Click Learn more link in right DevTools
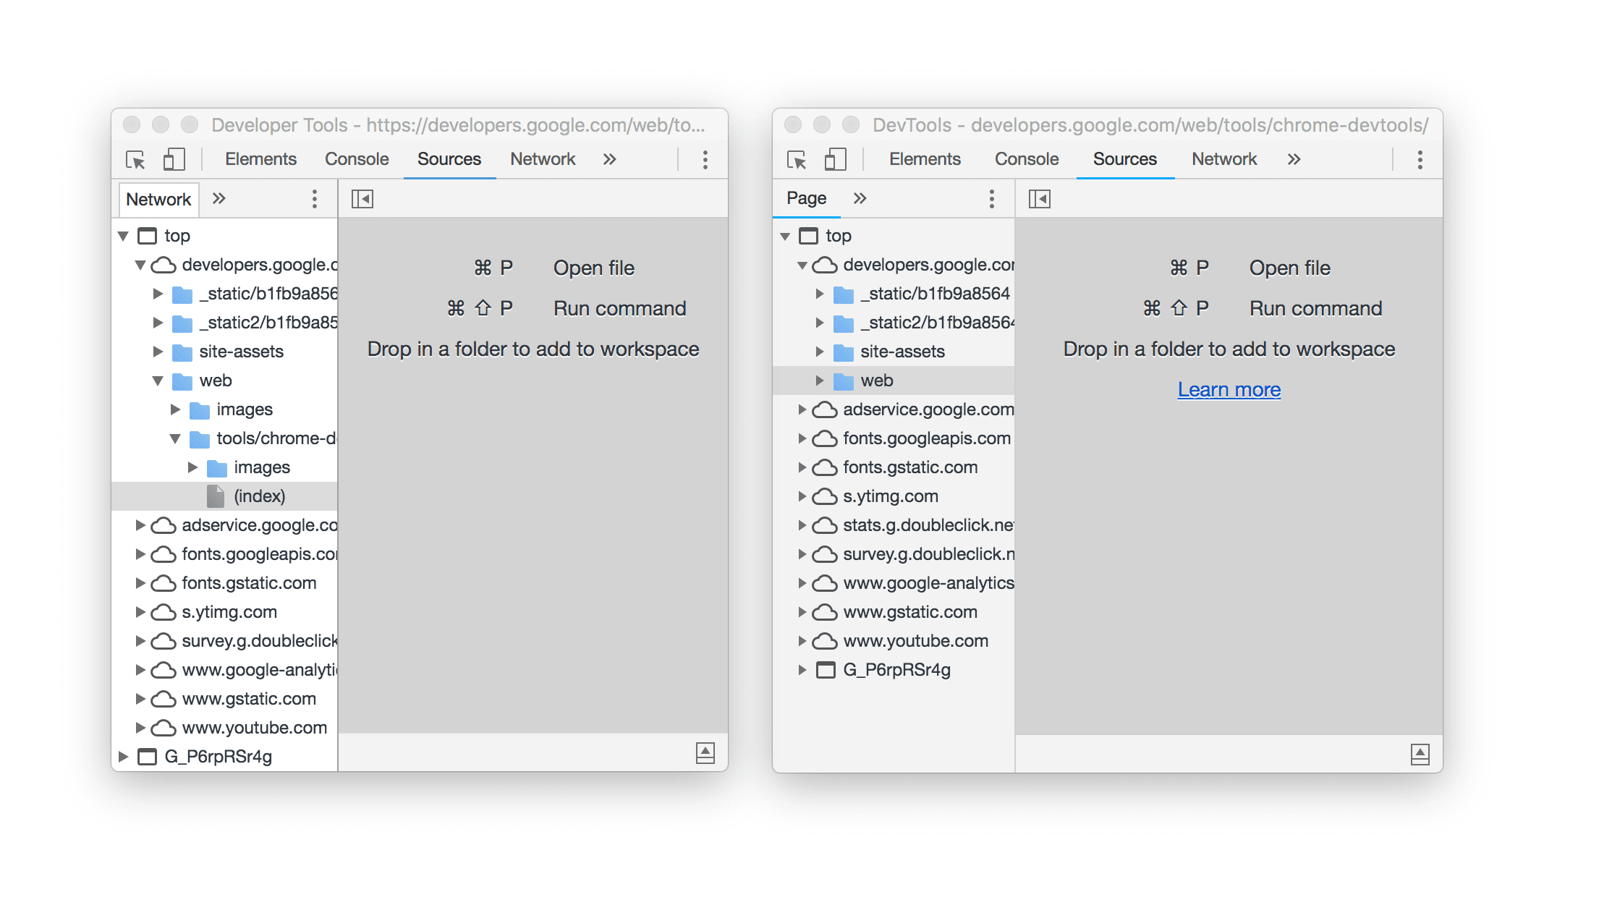 pyautogui.click(x=1229, y=388)
